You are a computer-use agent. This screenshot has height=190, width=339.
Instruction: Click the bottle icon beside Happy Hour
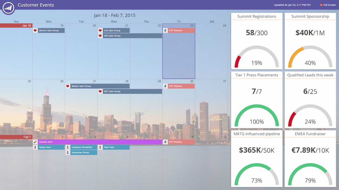tap(35, 147)
